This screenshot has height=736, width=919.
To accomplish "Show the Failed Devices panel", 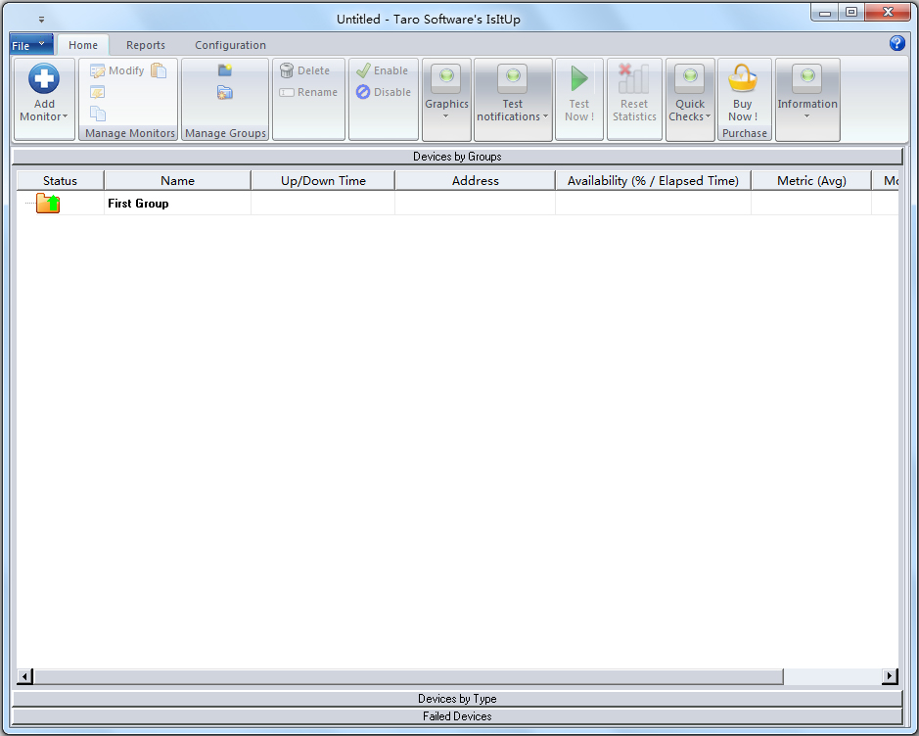I will pyautogui.click(x=457, y=716).
